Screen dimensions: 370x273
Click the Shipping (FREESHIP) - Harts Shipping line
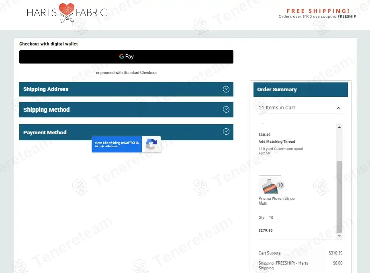coord(283,265)
